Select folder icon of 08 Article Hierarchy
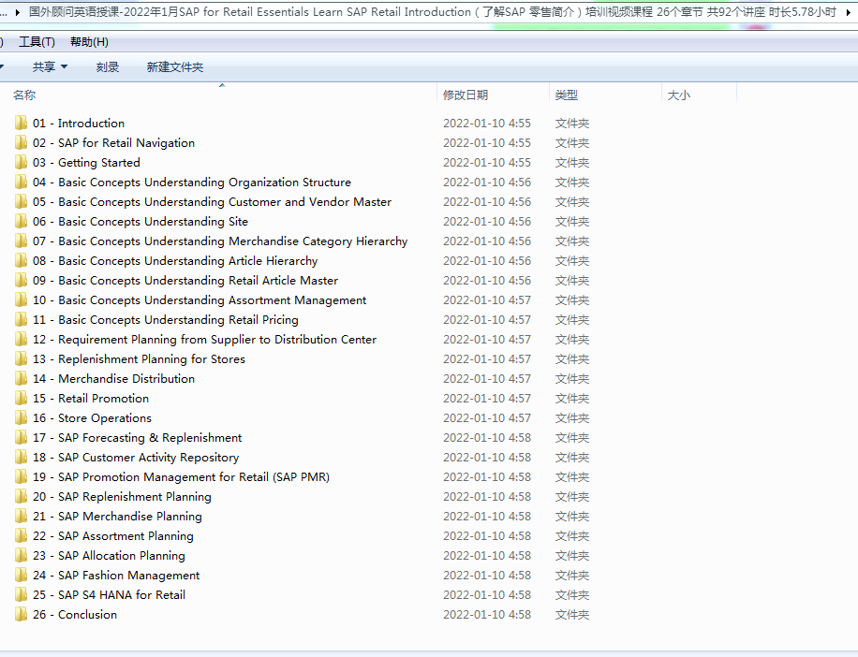 (x=21, y=260)
